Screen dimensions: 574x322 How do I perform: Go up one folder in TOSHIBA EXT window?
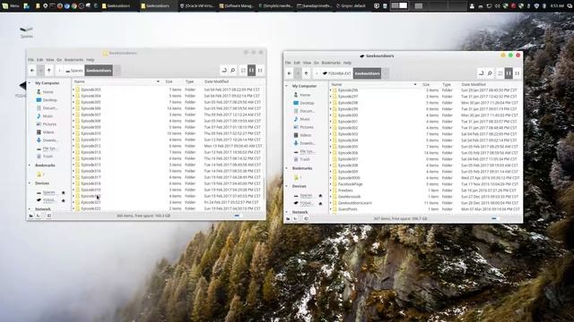[x=306, y=73]
